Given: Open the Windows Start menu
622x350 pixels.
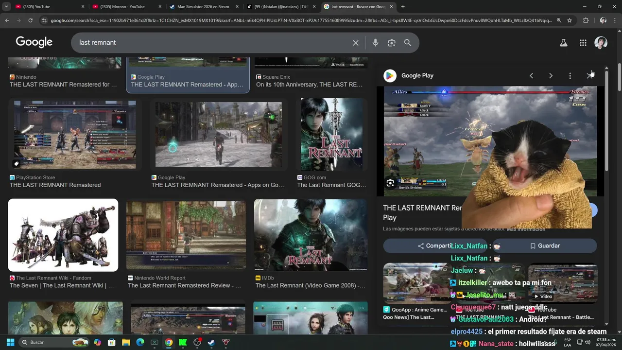Looking at the screenshot, I should pyautogui.click(x=10, y=342).
